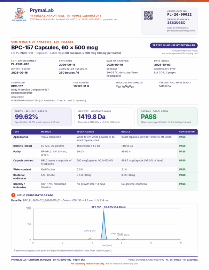Screen dimensions: 209x270
Task: Click the 1419.8 Da observed mass card
Action: 104,117
